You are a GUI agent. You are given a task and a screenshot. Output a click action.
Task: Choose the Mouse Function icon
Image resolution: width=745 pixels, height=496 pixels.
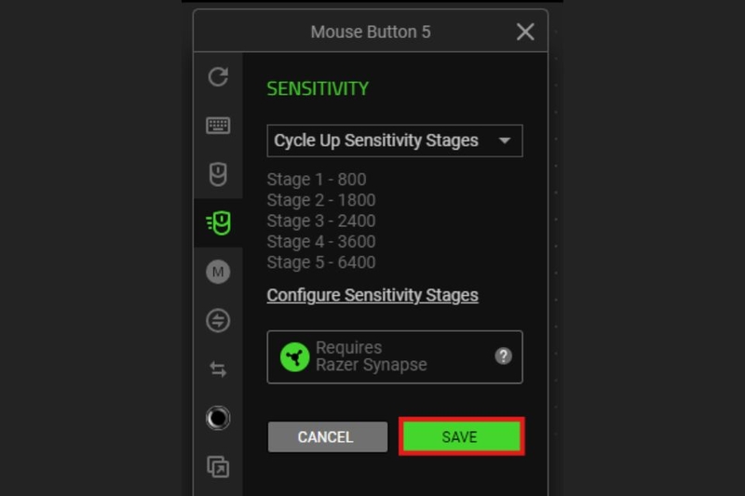tap(218, 174)
